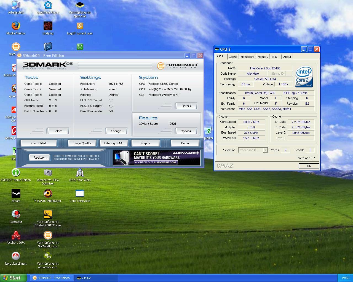Image resolution: width=353 pixels, height=282 pixels.
Task: Click the Core Speed value 3003.7 MHz
Action: 251,122
